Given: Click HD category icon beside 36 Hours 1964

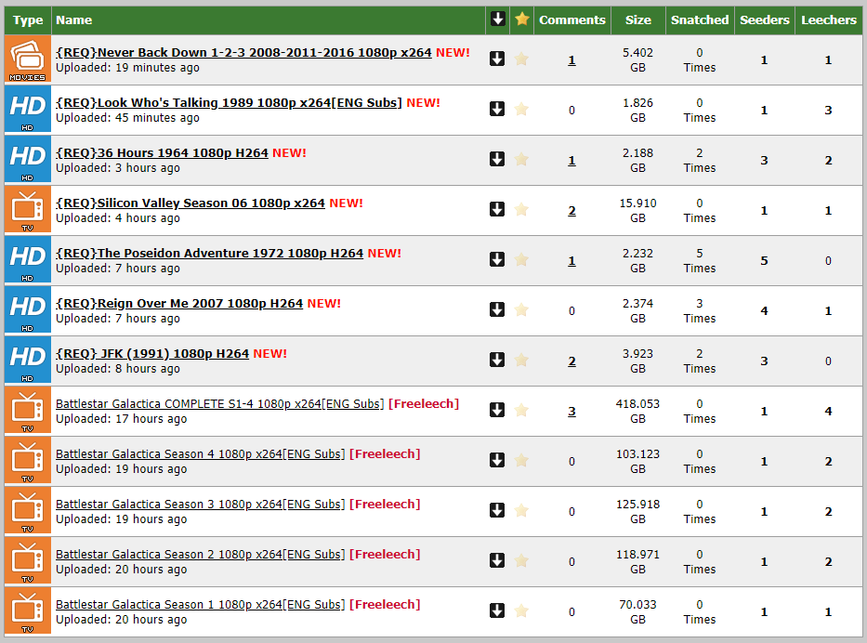Looking at the screenshot, I should [x=27, y=160].
